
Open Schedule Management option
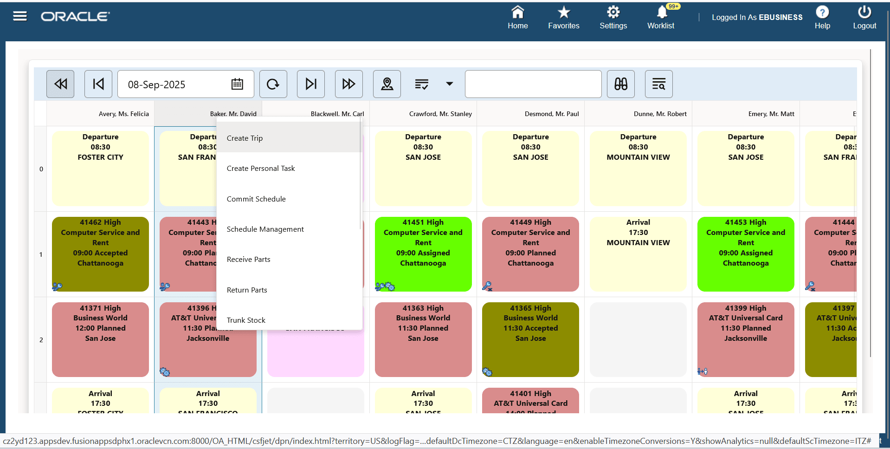pos(265,229)
